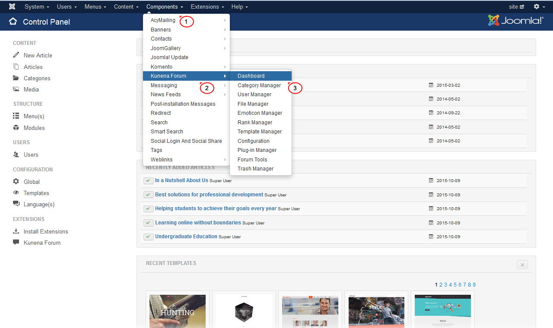
Task: Choose Redirect in Components menu
Action: coord(186,113)
